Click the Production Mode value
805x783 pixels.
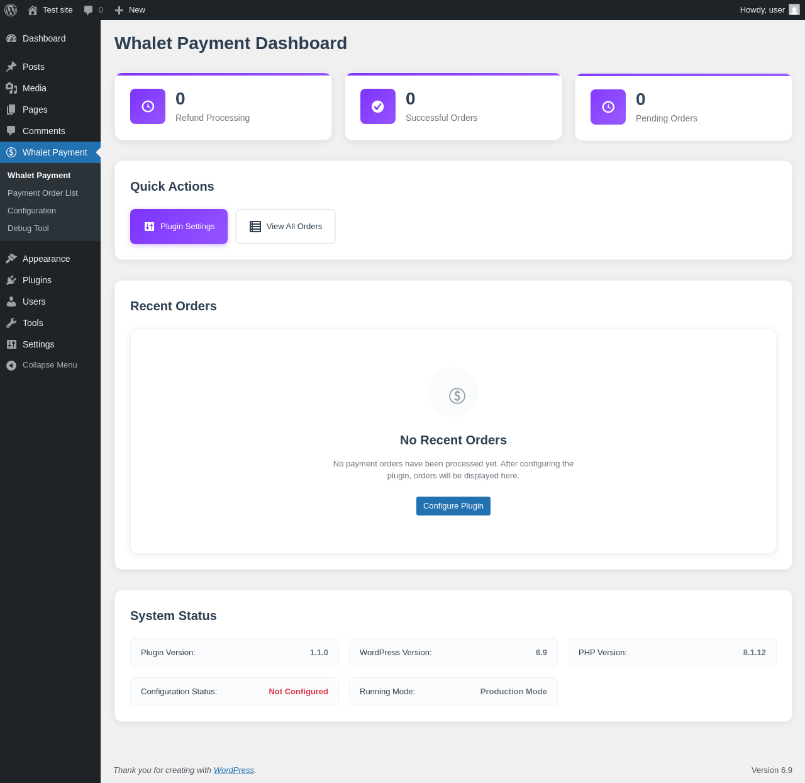point(514,692)
